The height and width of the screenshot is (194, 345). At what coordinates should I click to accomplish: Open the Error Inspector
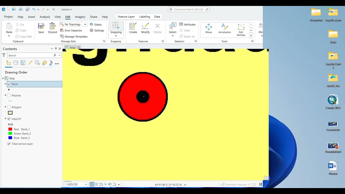tap(71, 30)
